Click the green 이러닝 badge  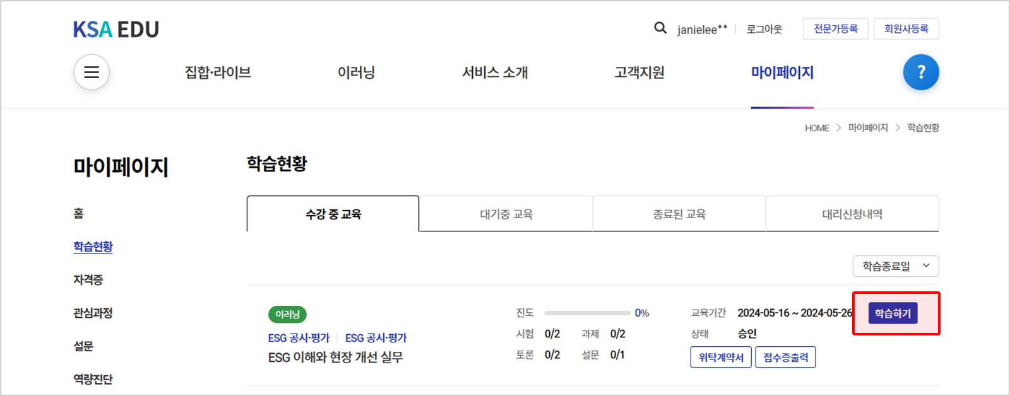pyautogui.click(x=287, y=314)
